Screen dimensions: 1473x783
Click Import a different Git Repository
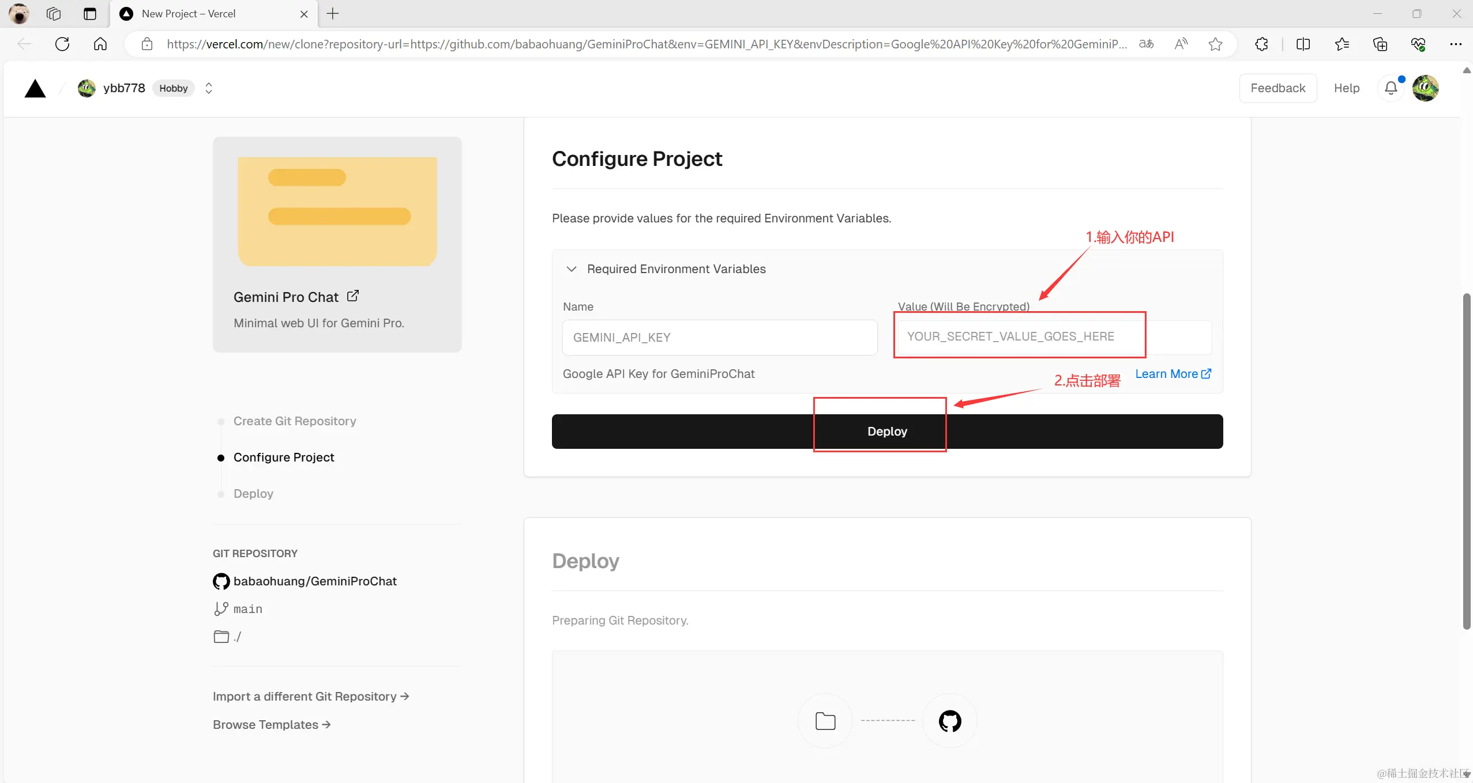pyautogui.click(x=311, y=696)
